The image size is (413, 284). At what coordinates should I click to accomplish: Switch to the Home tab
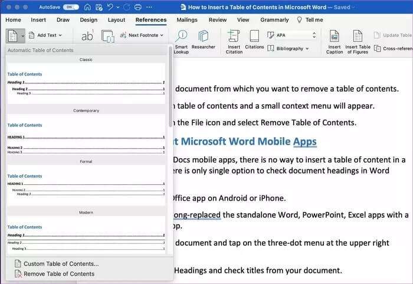point(13,19)
